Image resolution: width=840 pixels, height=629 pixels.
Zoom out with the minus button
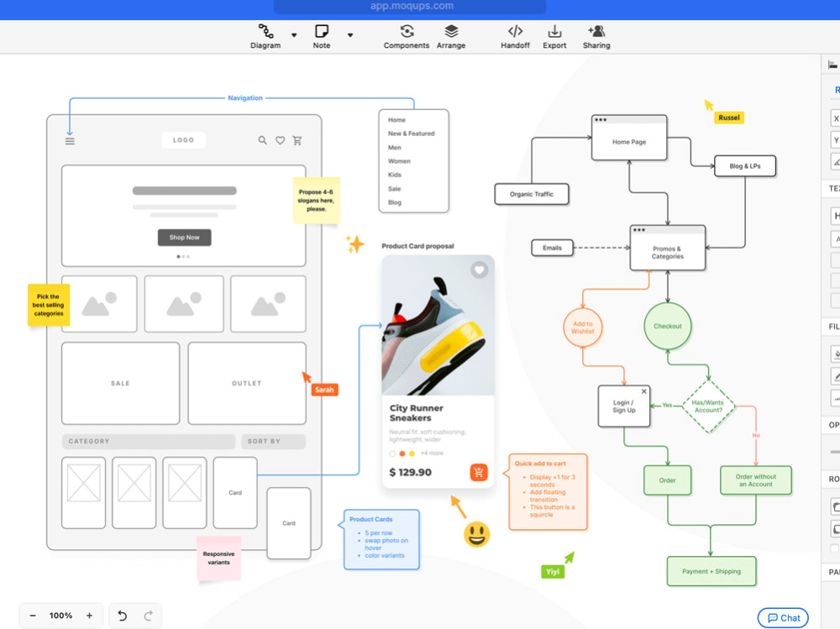[x=33, y=616]
